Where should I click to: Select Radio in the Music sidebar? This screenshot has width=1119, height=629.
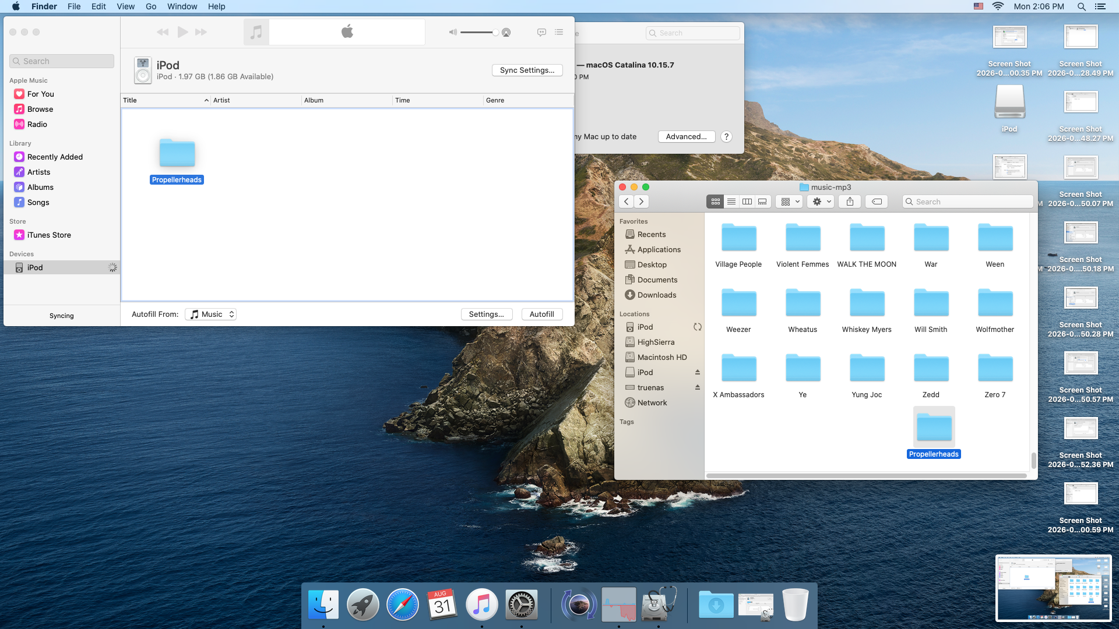(x=37, y=124)
